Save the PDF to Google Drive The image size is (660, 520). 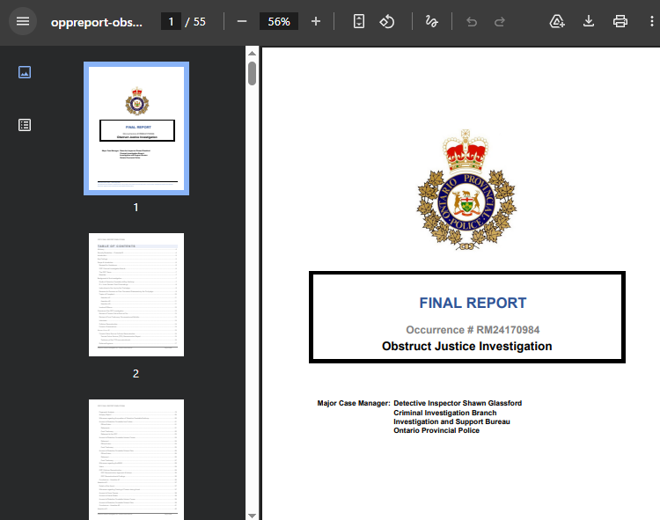tap(557, 21)
